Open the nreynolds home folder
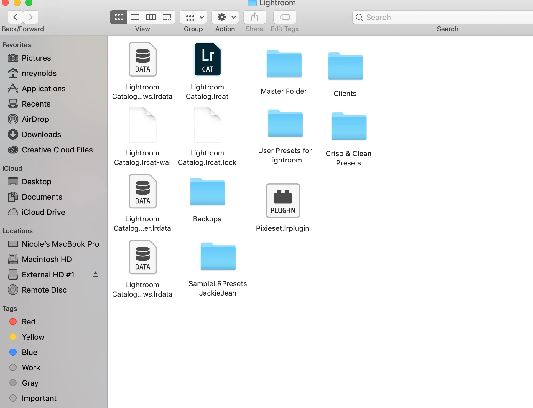This screenshot has width=533, height=408. (54, 73)
